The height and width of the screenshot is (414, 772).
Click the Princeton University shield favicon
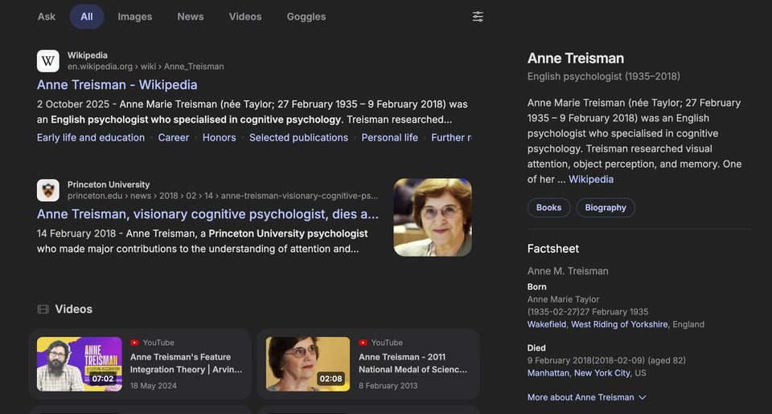pyautogui.click(x=47, y=190)
